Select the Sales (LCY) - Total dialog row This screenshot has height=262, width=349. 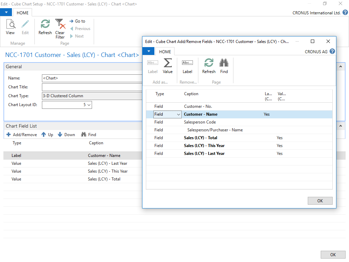tap(200, 138)
